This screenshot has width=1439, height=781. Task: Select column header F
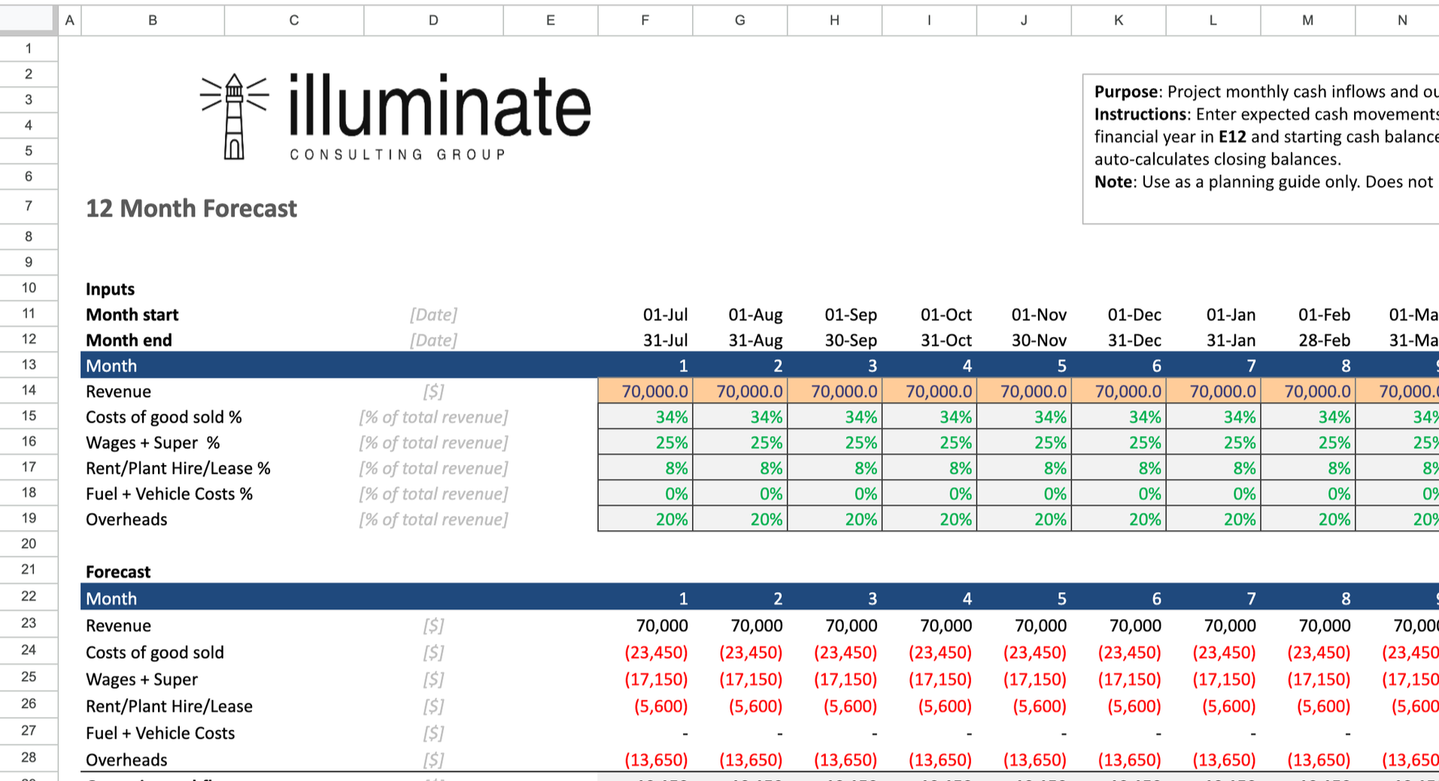pos(644,20)
